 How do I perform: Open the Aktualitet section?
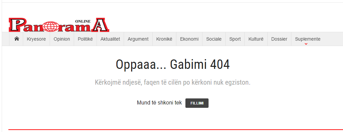tap(110, 39)
